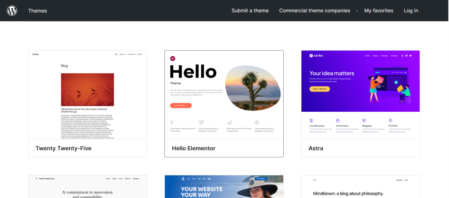Click the Marshland birds article title

(84, 110)
